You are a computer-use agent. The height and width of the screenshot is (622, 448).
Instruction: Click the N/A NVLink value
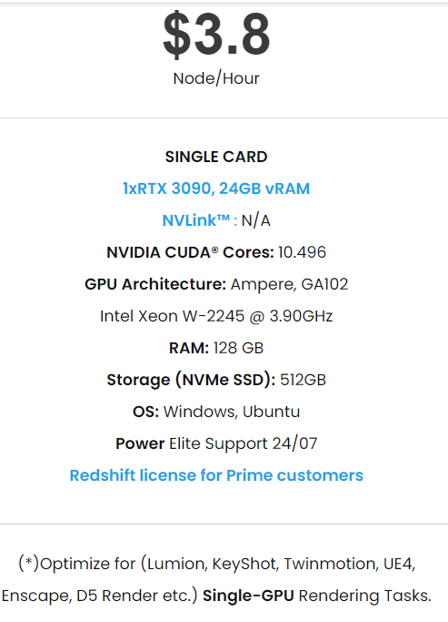coord(256,220)
